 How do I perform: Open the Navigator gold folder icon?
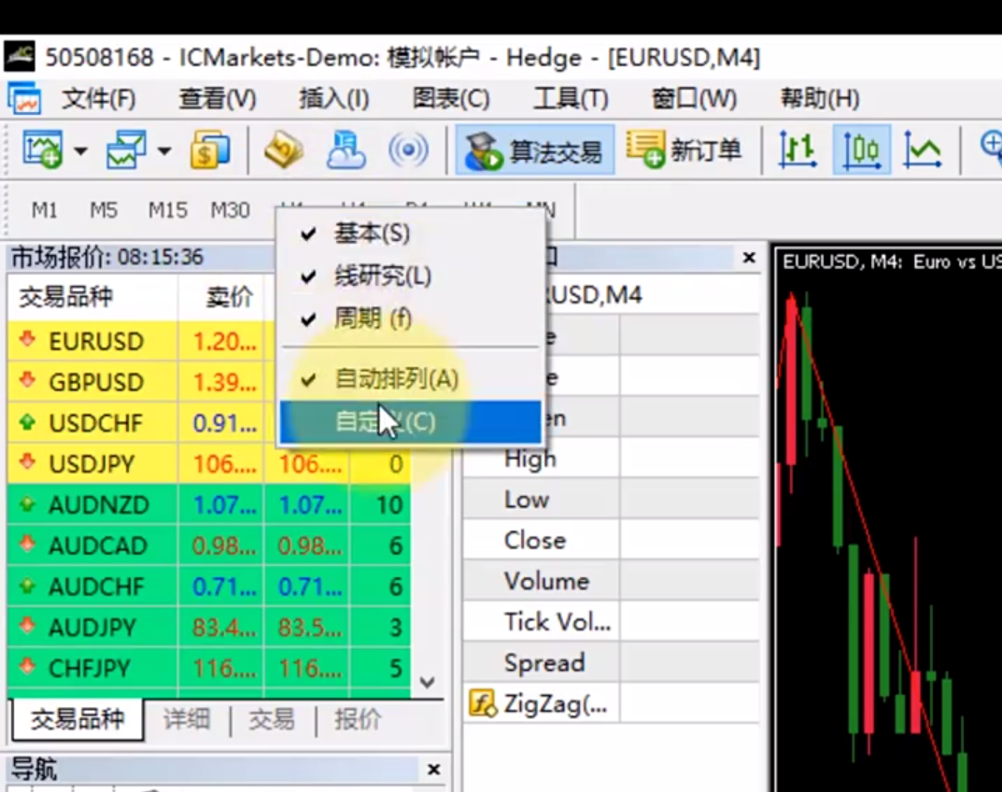click(x=284, y=150)
